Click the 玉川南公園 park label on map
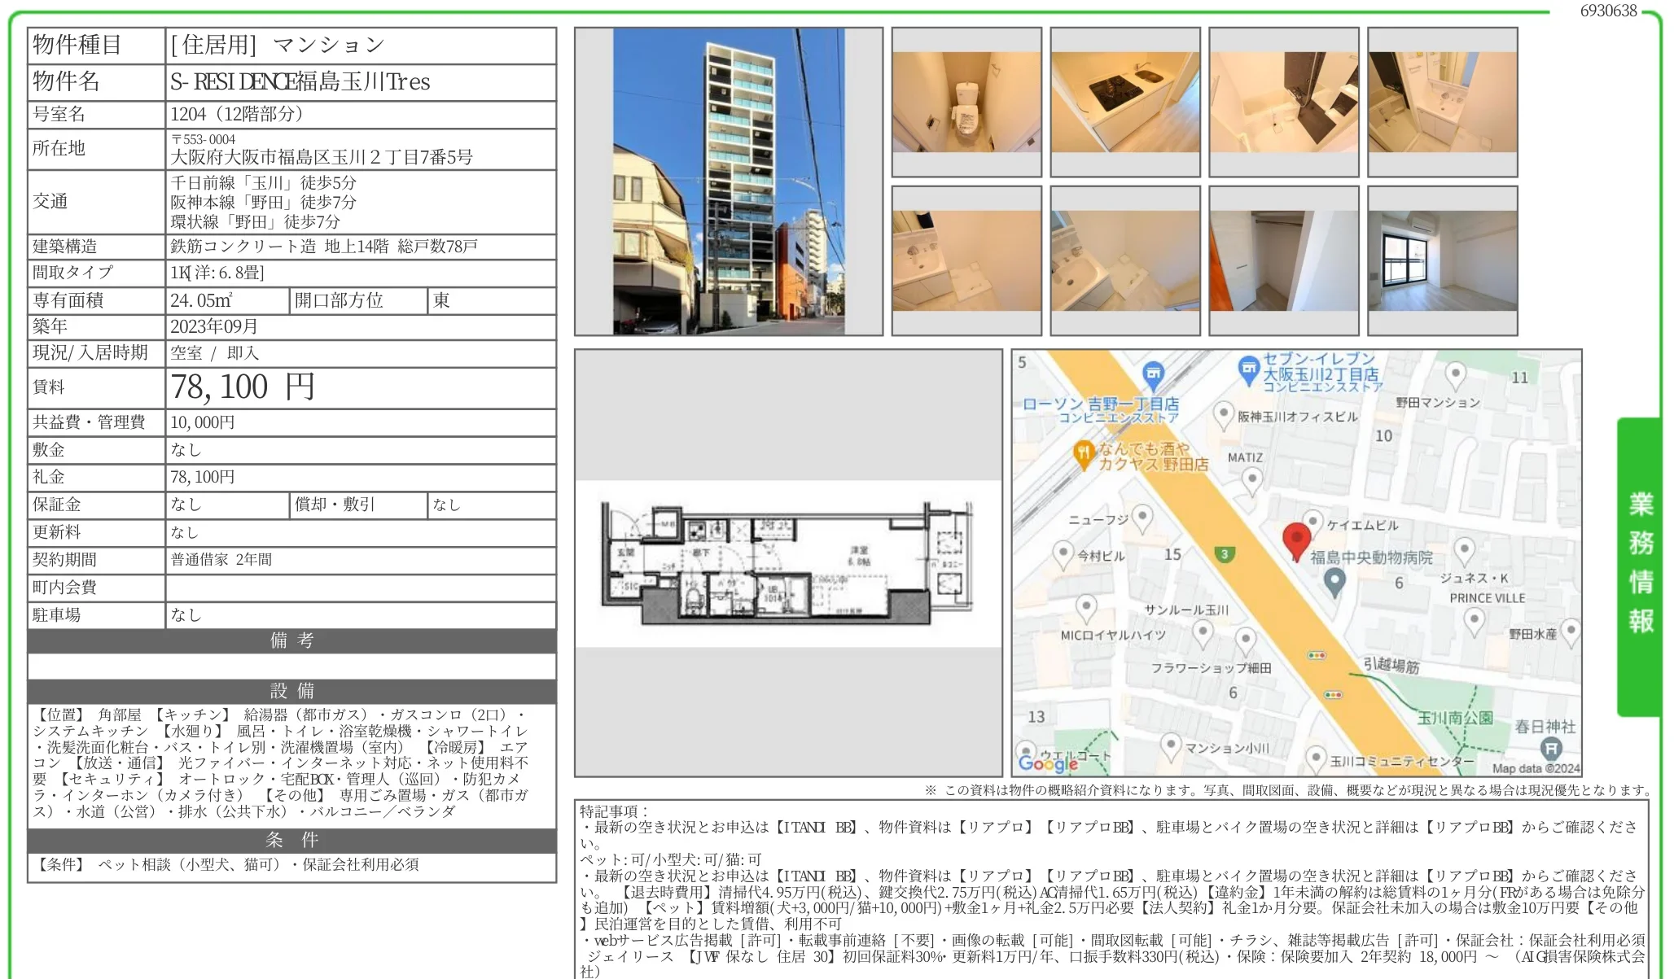Image resolution: width=1674 pixels, height=979 pixels. pyautogui.click(x=1456, y=718)
